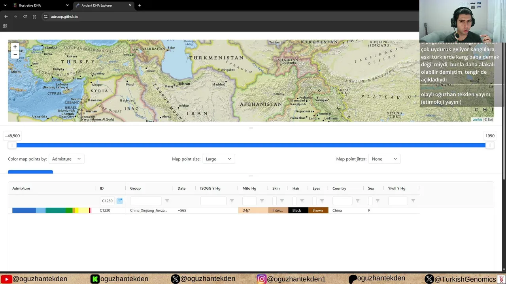
Task: Open the tab search chevron
Action: point(5,6)
